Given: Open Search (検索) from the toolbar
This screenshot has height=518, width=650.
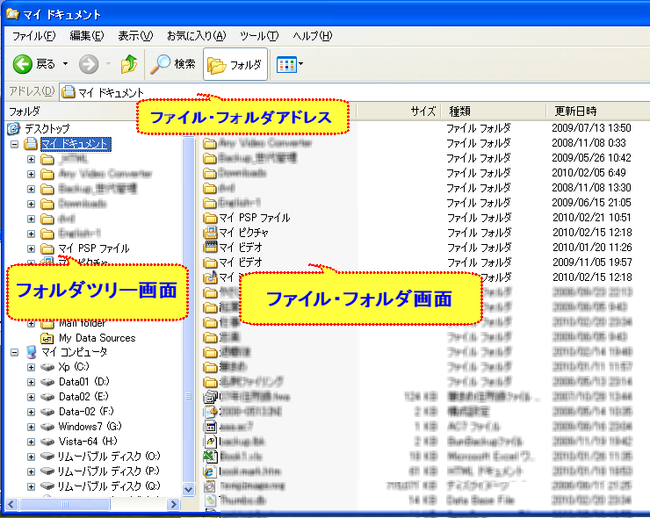Looking at the screenshot, I should pyautogui.click(x=173, y=63).
